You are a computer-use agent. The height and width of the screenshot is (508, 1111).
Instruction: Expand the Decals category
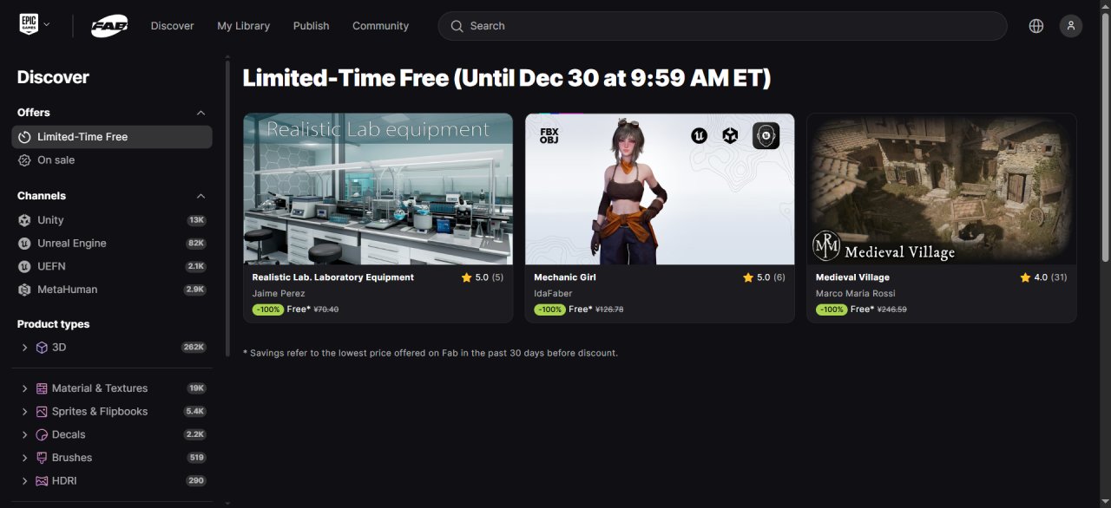click(24, 435)
